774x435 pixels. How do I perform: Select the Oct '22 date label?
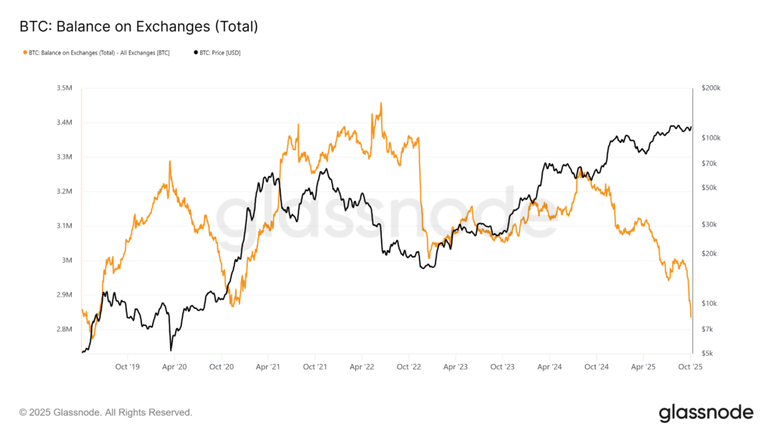click(409, 366)
